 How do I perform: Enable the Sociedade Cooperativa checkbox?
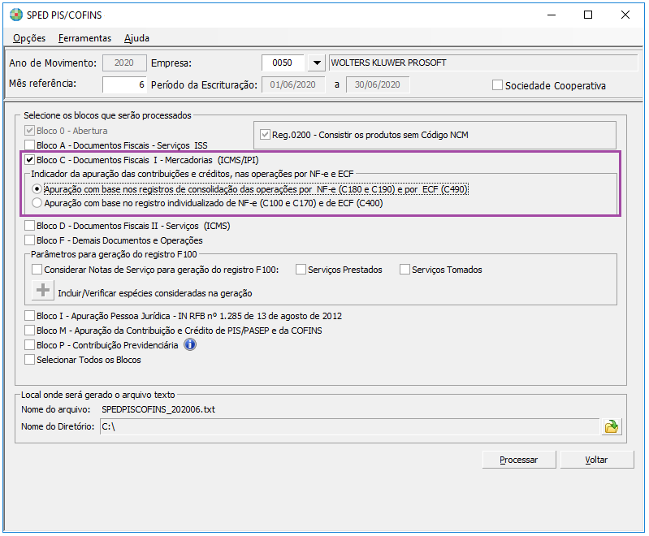pos(498,85)
